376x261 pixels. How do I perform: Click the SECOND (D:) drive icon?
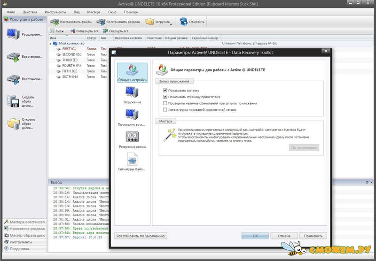[x=58, y=54]
